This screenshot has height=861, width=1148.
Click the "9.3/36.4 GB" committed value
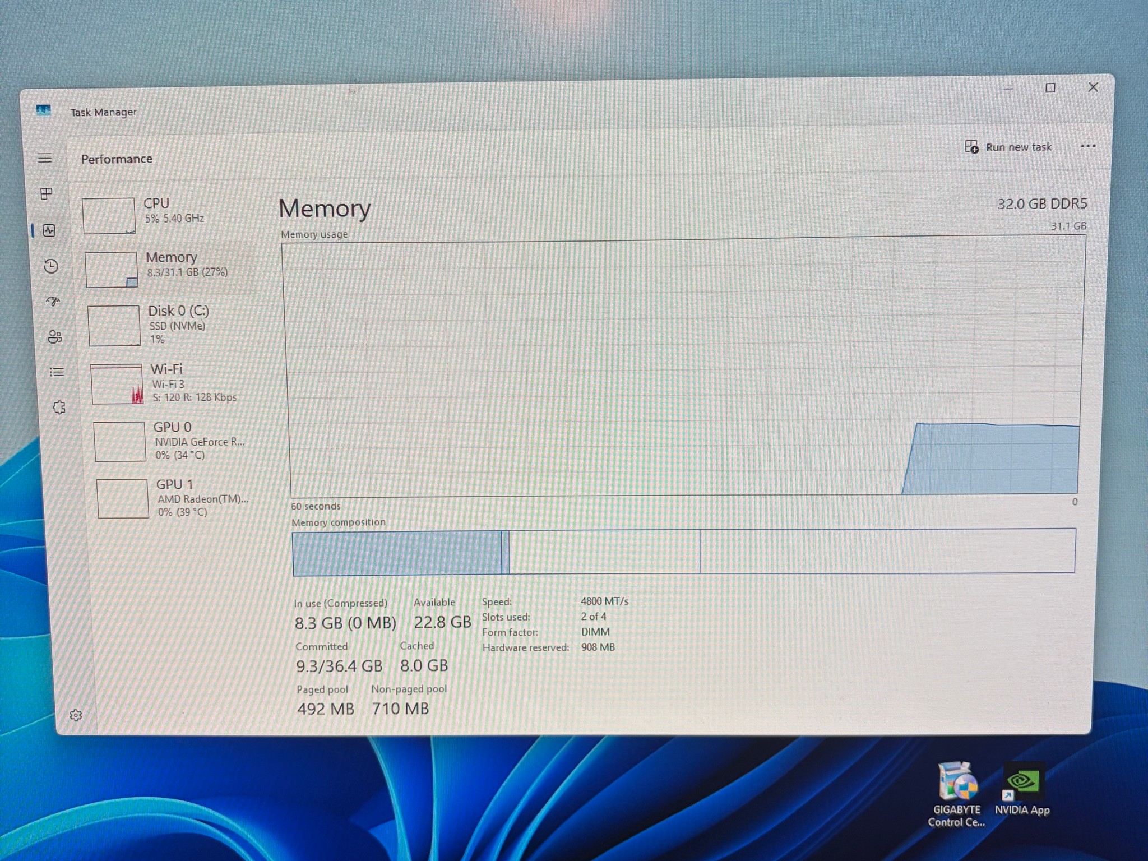point(339,666)
